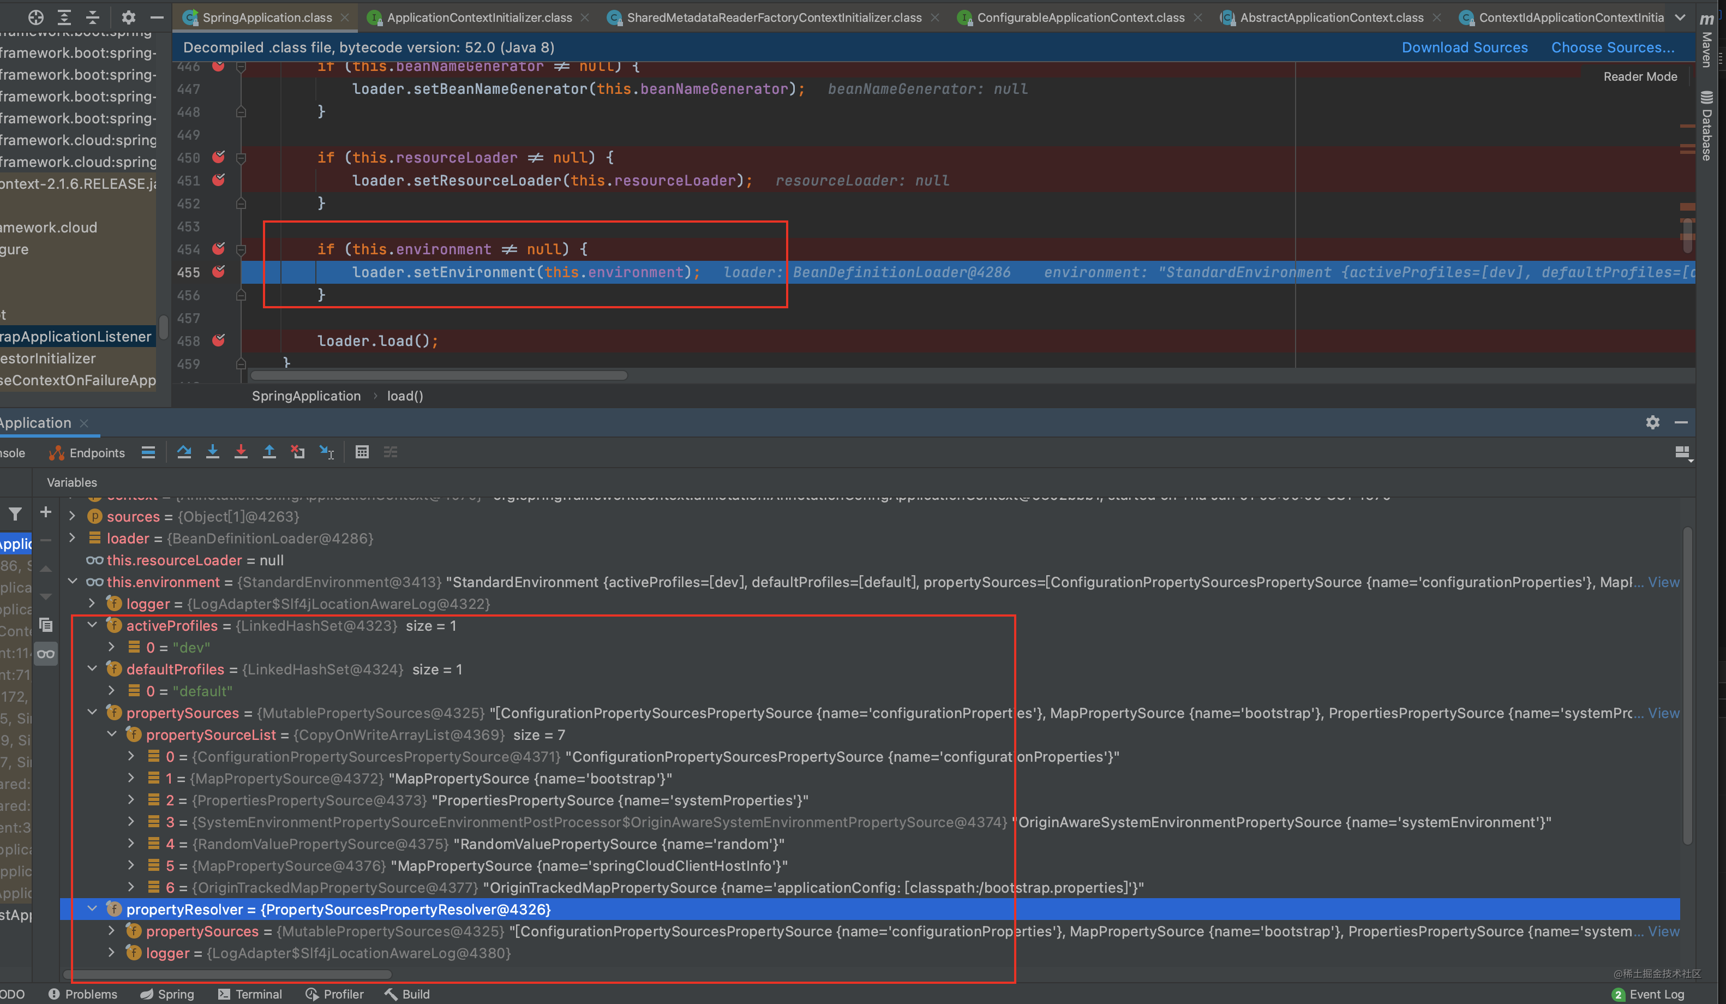Viewport: 1726px width, 1004px height.
Task: Click load() in the editor breadcrumb
Action: pos(405,396)
